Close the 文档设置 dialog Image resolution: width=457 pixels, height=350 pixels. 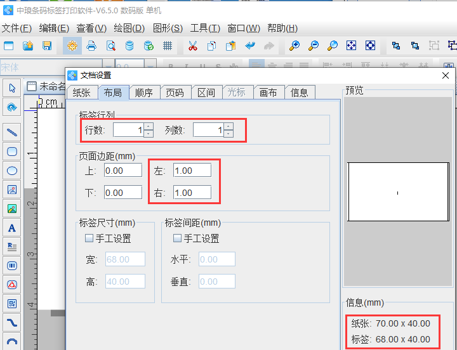(x=446, y=75)
